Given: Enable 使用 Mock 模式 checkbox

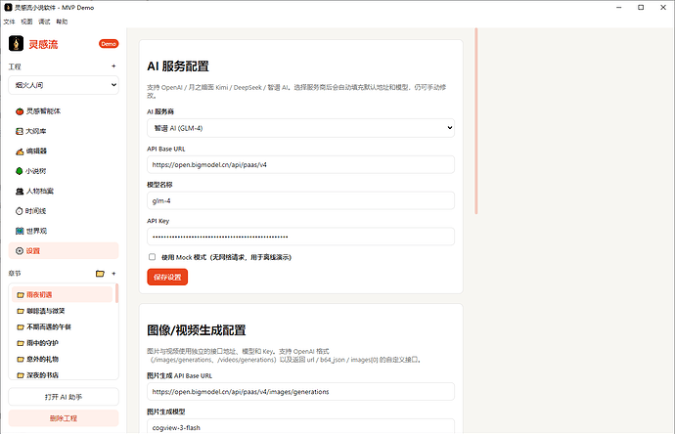Looking at the screenshot, I should click(x=152, y=257).
